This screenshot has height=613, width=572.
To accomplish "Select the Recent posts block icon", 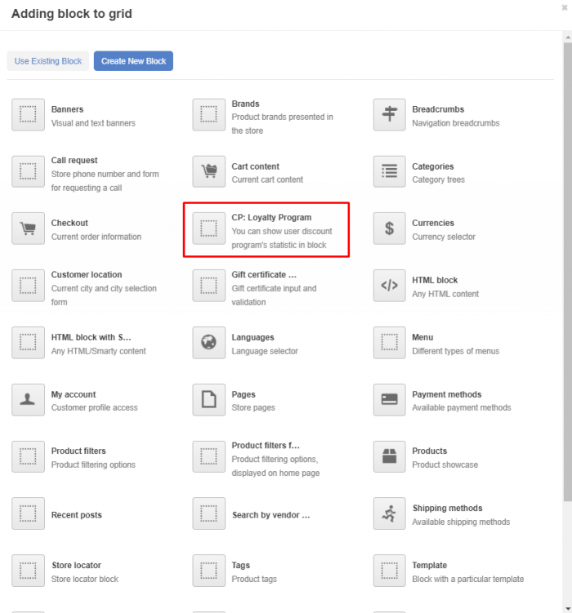I will pos(28,513).
